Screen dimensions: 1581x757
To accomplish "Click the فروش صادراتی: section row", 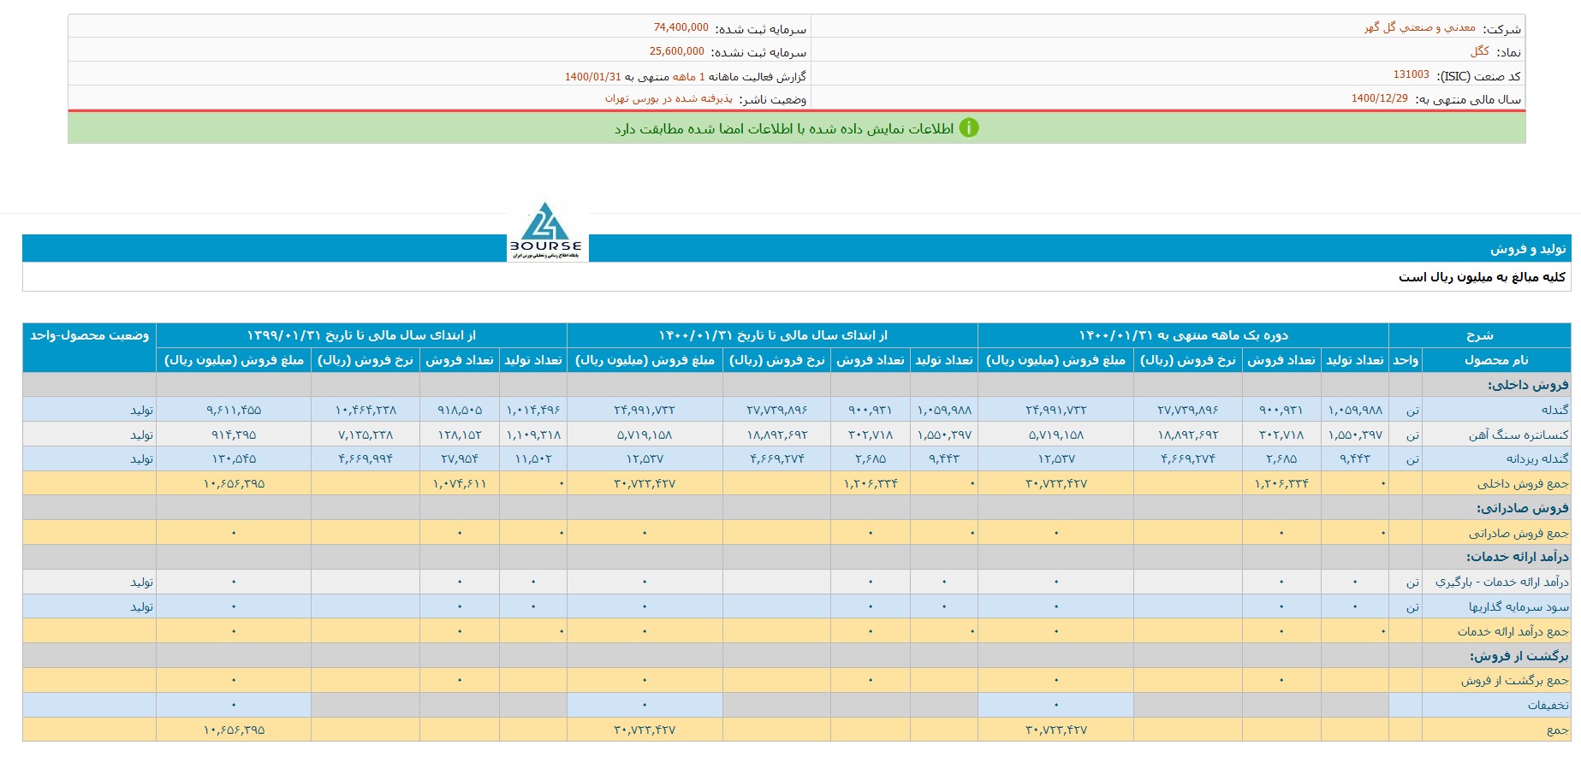I will (x=796, y=508).
